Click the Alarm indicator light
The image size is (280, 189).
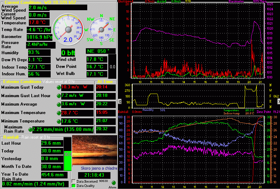click(114, 182)
